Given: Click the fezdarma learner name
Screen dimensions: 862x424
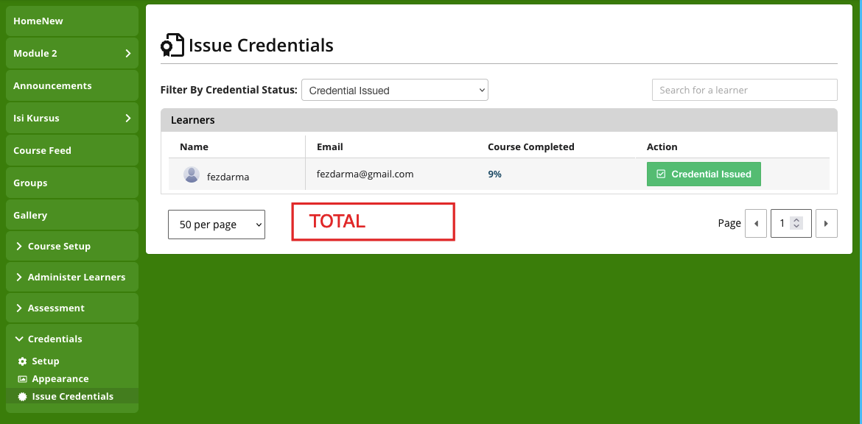Looking at the screenshot, I should pyautogui.click(x=228, y=177).
